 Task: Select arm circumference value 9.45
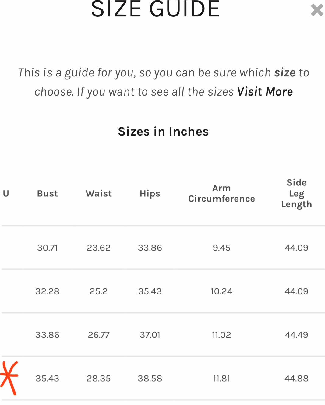(222, 248)
